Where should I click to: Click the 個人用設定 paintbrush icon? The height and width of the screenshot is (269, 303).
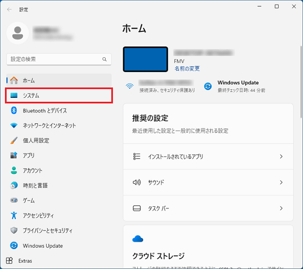(14, 140)
